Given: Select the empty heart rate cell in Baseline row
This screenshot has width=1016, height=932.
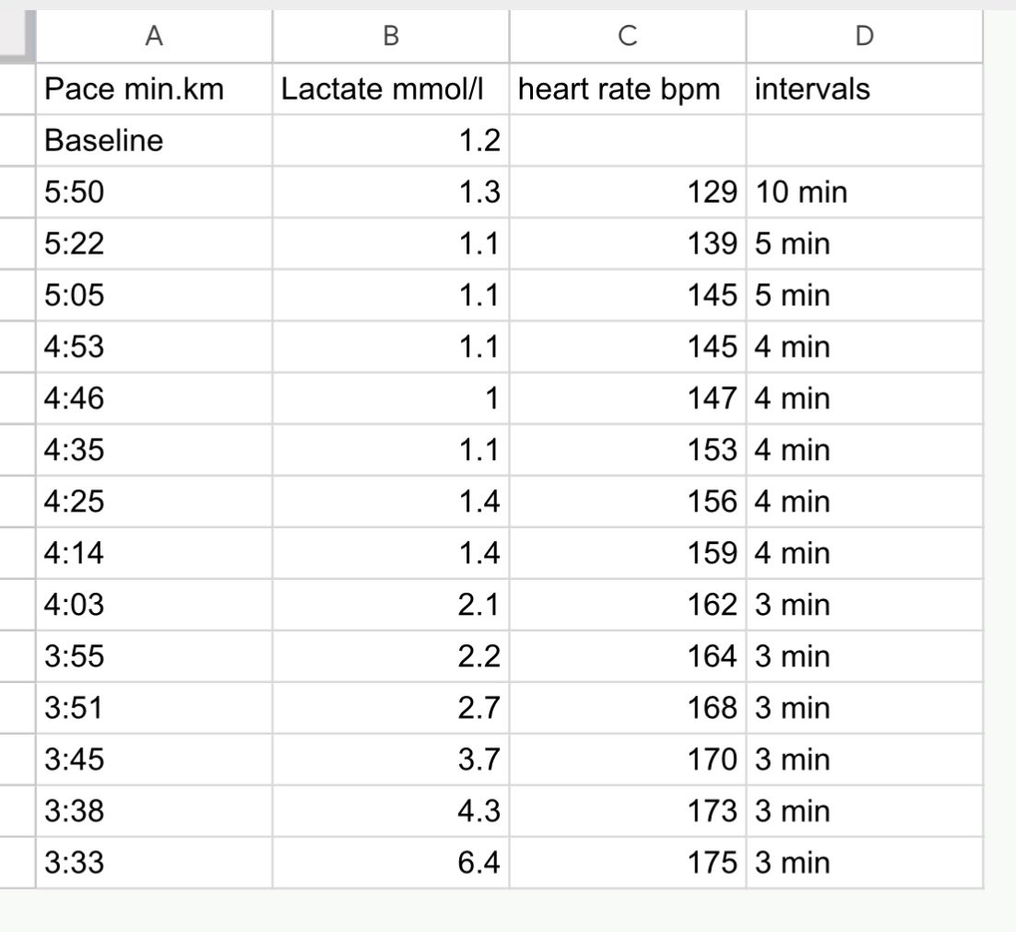Looking at the screenshot, I should [x=627, y=140].
